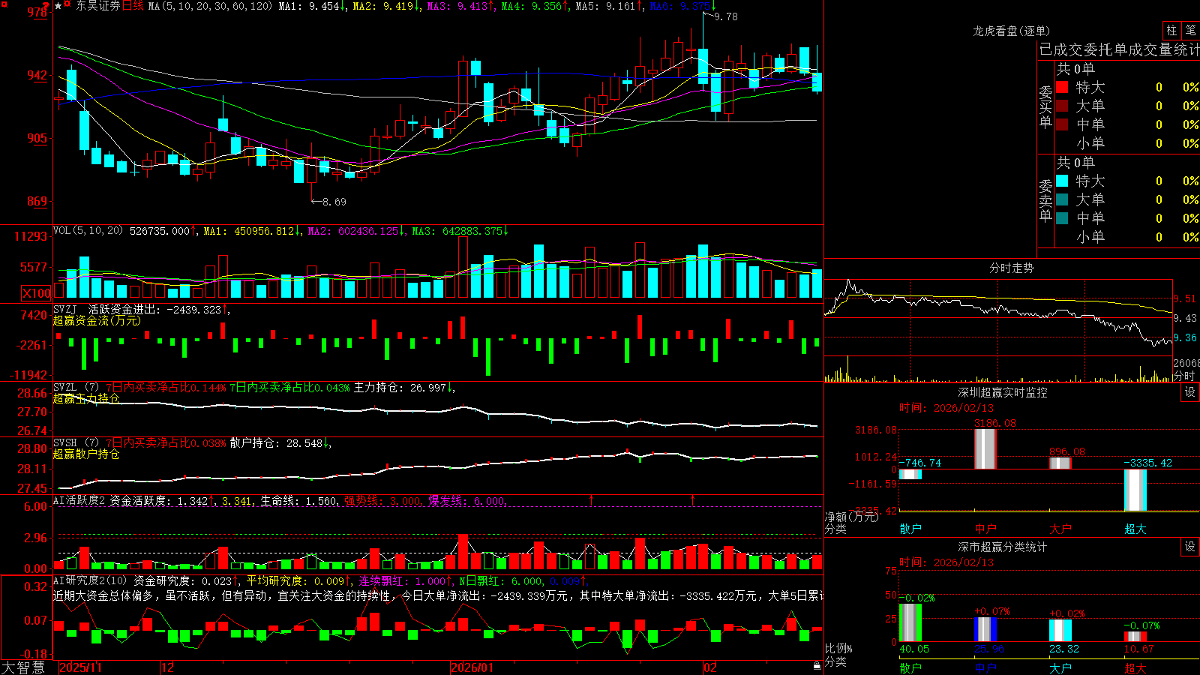Click the red square icon in the top-left corner
The image size is (1200, 675).
click(x=3, y=3)
